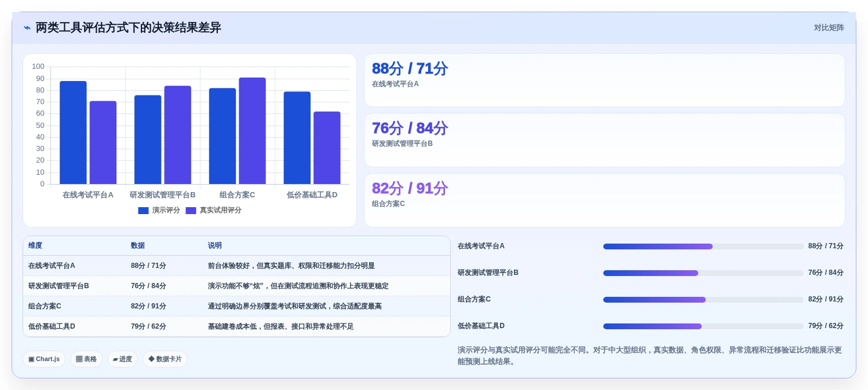
Task: Click the title 两类工具评估方式下的决策结果差异
Action: pos(129,28)
